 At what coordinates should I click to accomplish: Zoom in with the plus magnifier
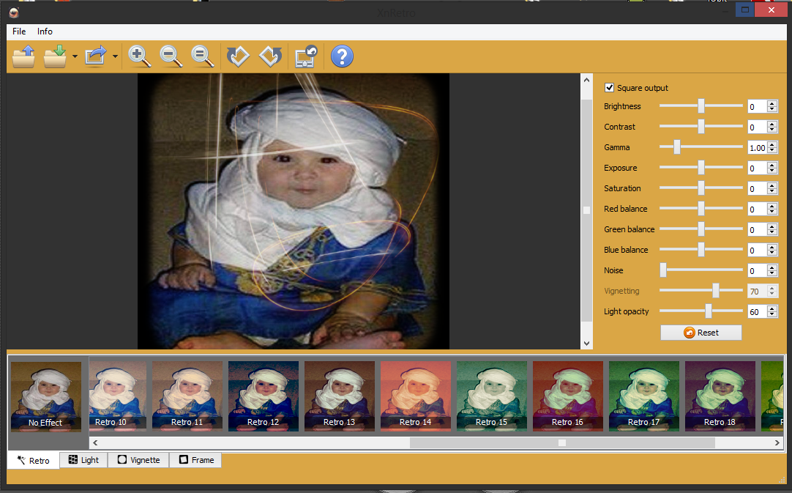(x=139, y=56)
